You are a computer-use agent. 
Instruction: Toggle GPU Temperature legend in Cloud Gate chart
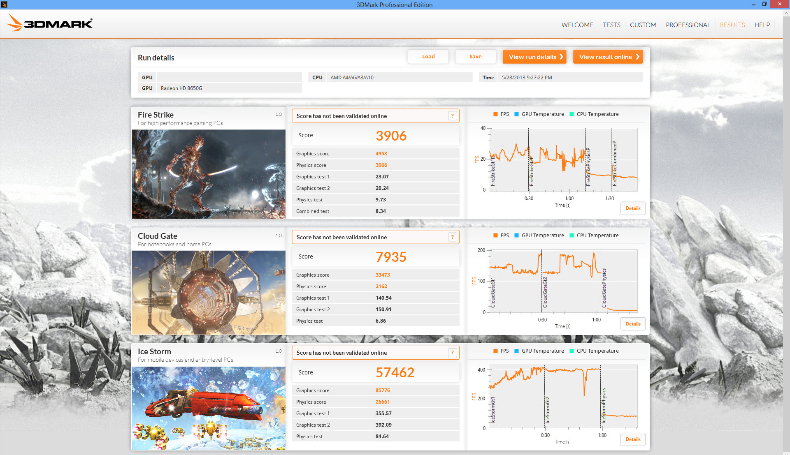(x=539, y=236)
